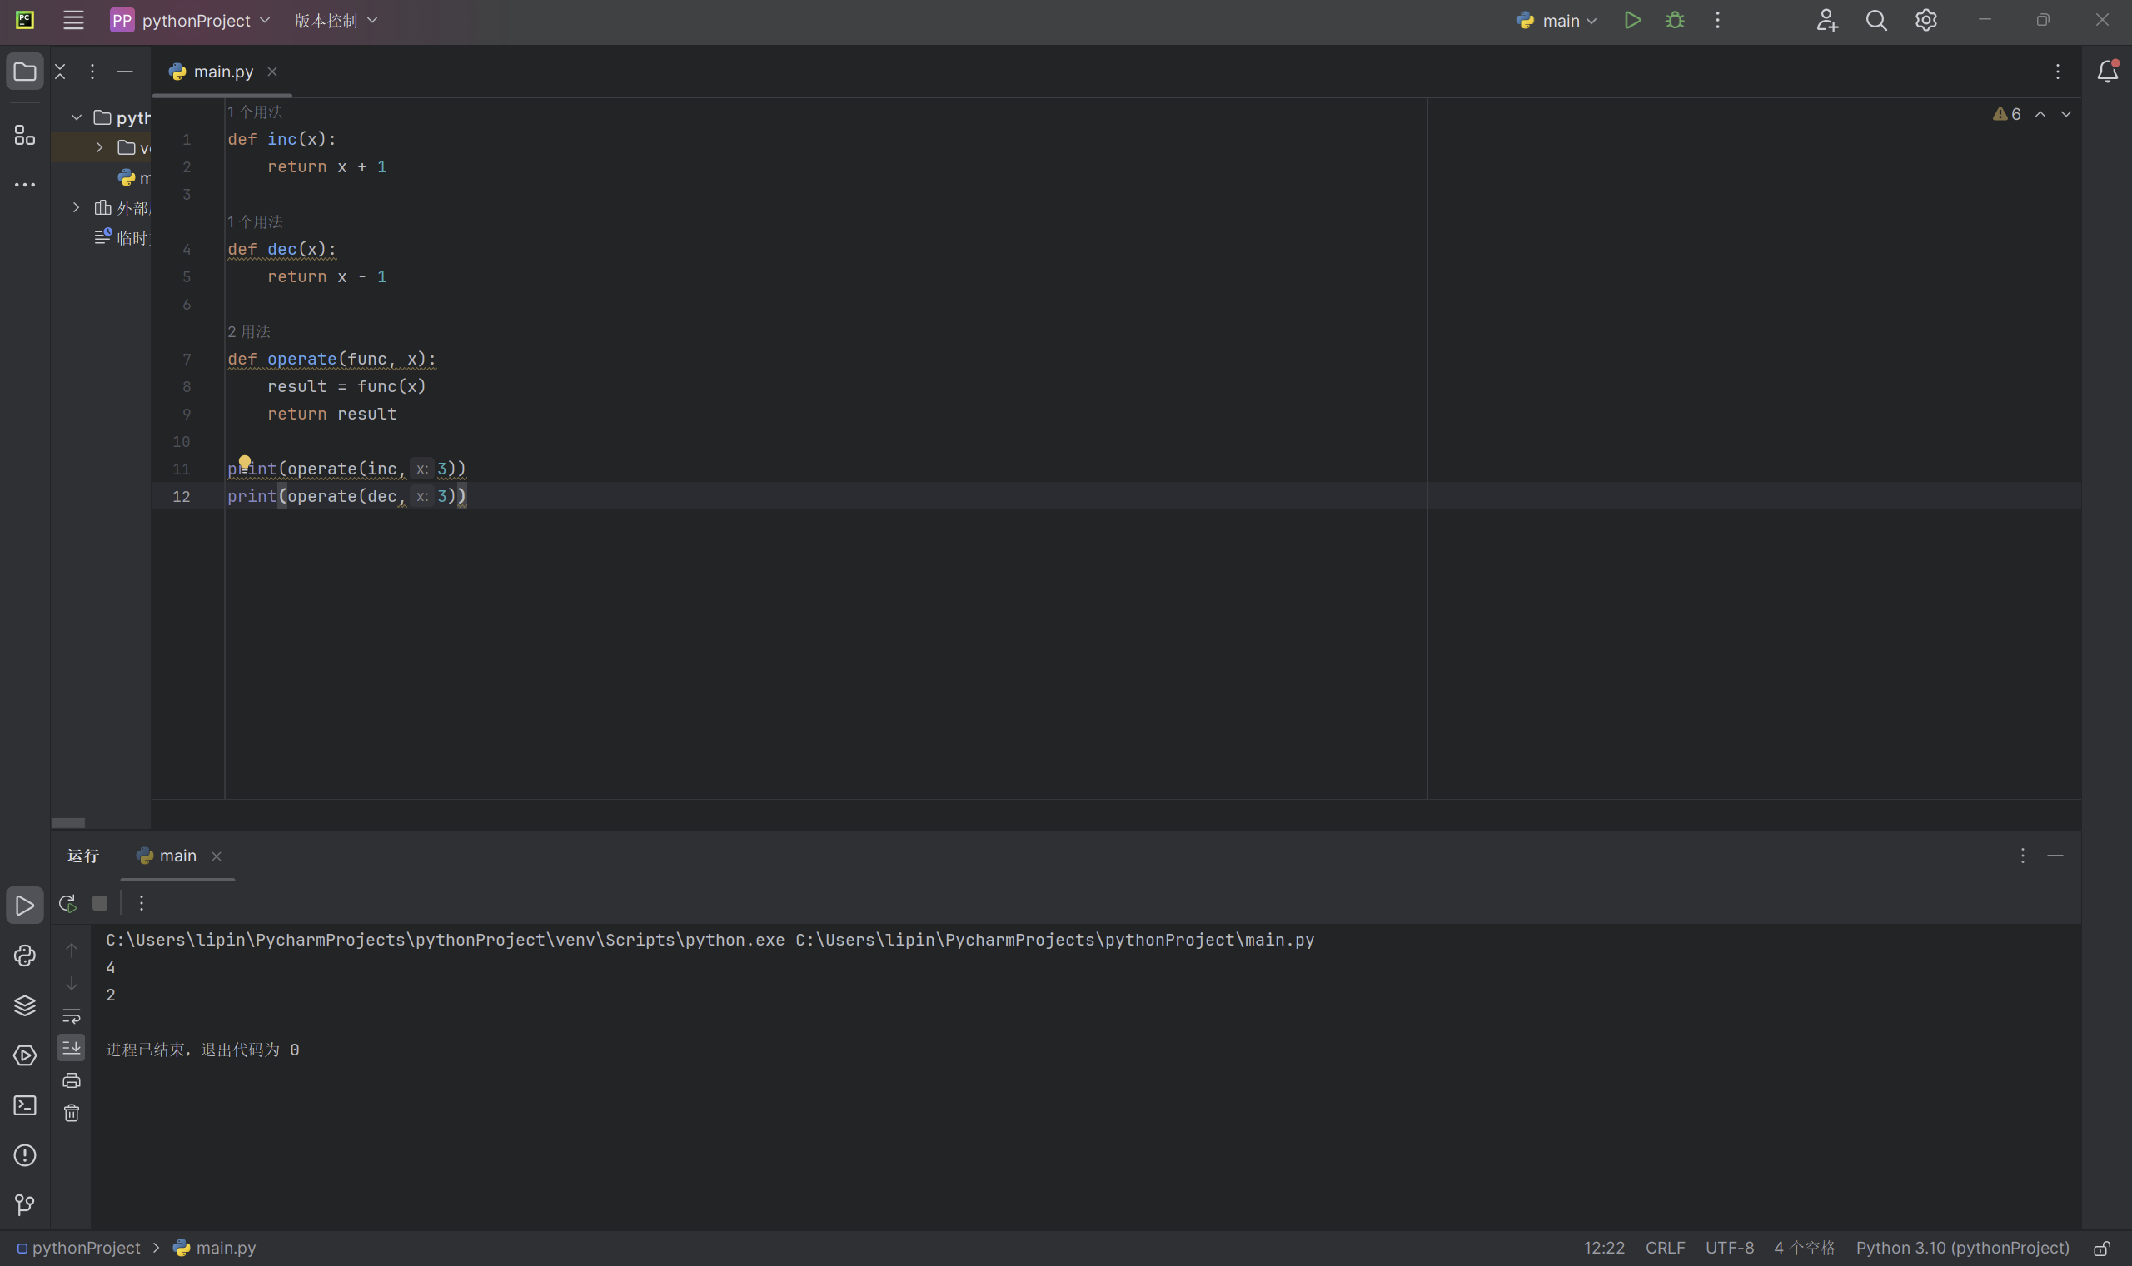Viewport: 2132px width, 1266px height.
Task: Open the Git version control tool window
Action: [x=25, y=1204]
